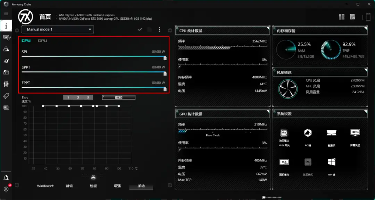Click the GPU 风扇 2600RPM reading

tap(358, 86)
